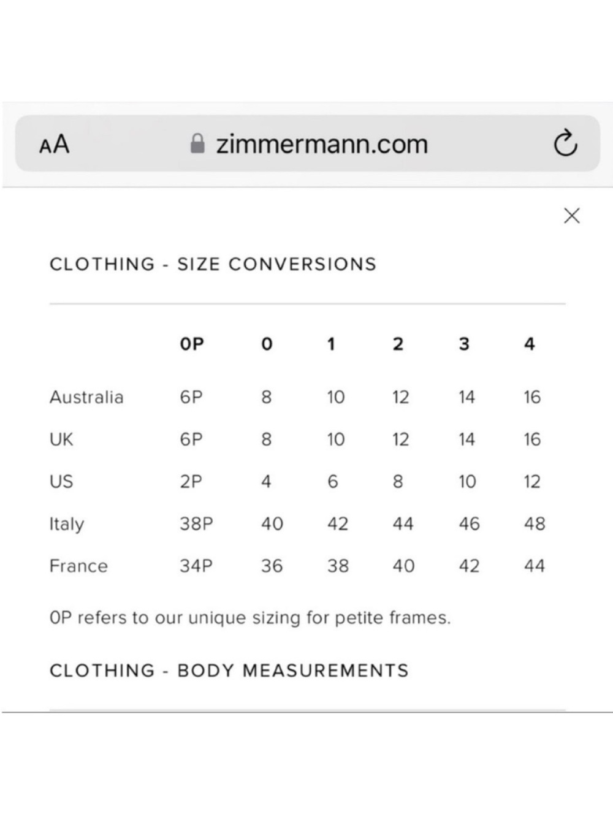Click the size 0 column header
This screenshot has height=817, width=613.
click(267, 344)
